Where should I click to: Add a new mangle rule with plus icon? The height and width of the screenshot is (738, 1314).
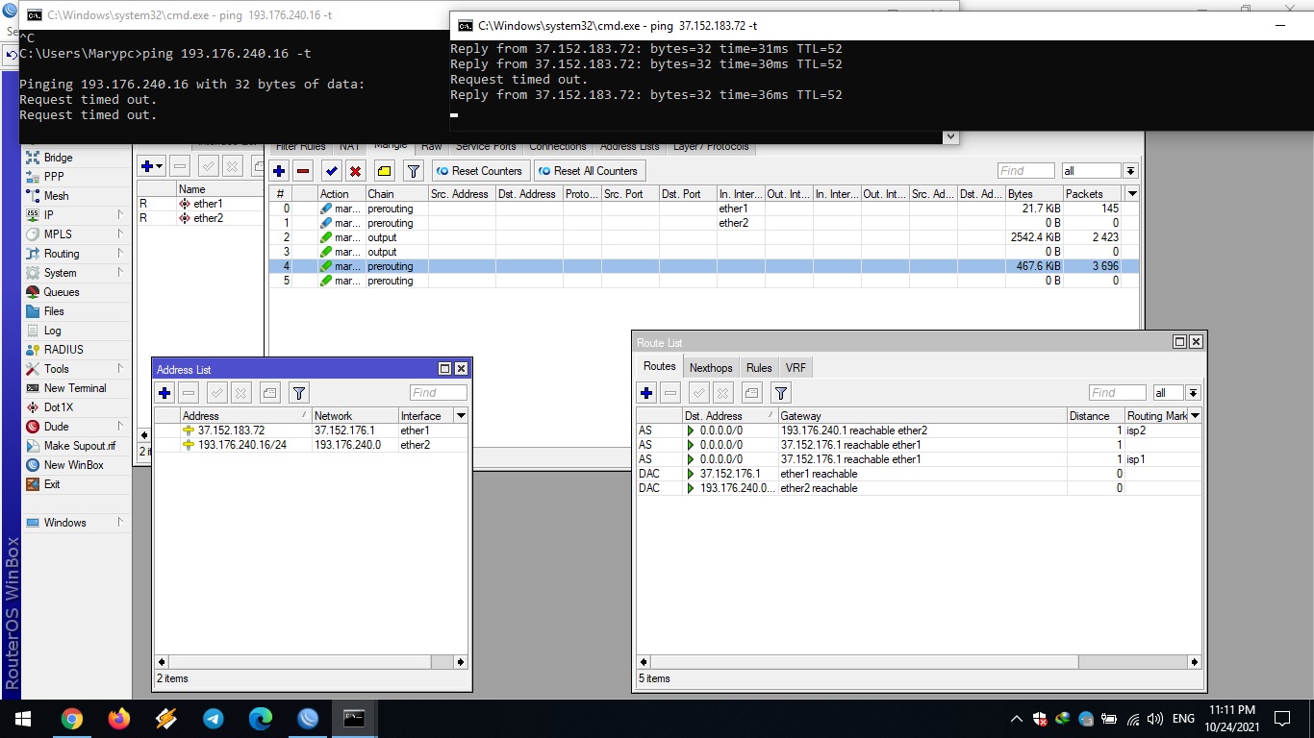[279, 171]
